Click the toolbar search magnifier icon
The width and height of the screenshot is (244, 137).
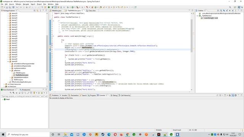pos(230,7)
